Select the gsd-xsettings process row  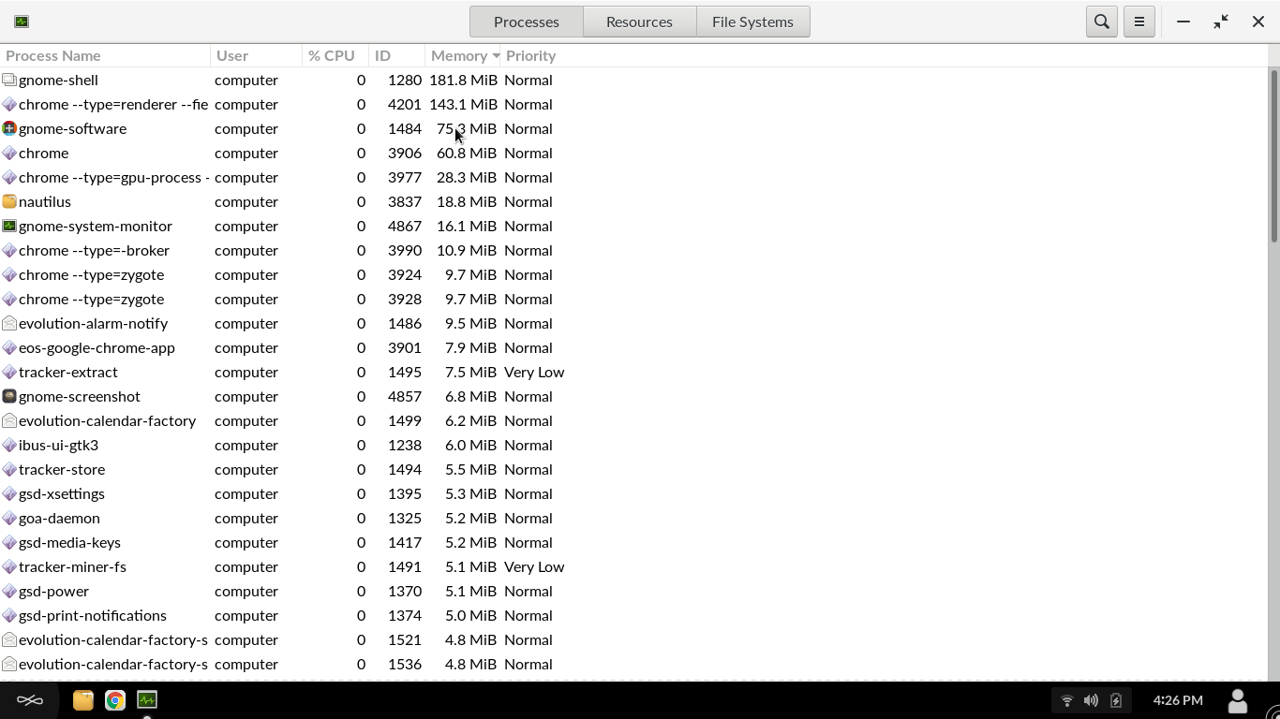click(x=634, y=493)
